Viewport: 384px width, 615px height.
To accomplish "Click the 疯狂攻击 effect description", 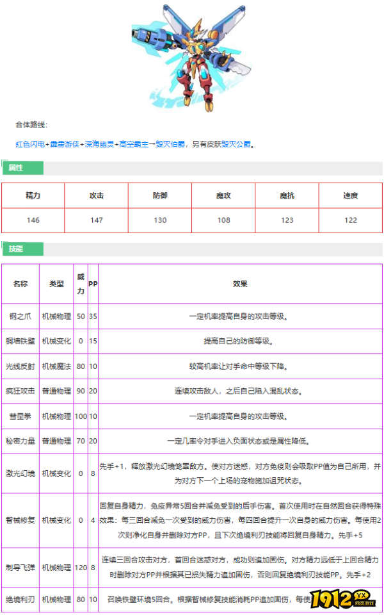I will [240, 391].
